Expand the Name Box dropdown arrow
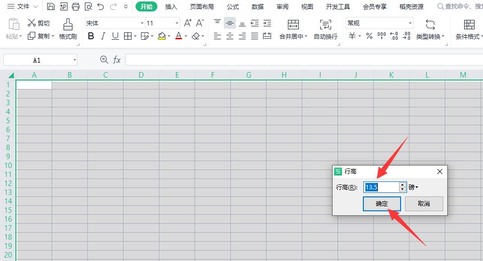The width and height of the screenshot is (483, 261). point(74,60)
